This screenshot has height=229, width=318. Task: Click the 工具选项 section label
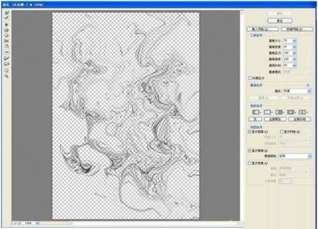pyautogui.click(x=256, y=36)
